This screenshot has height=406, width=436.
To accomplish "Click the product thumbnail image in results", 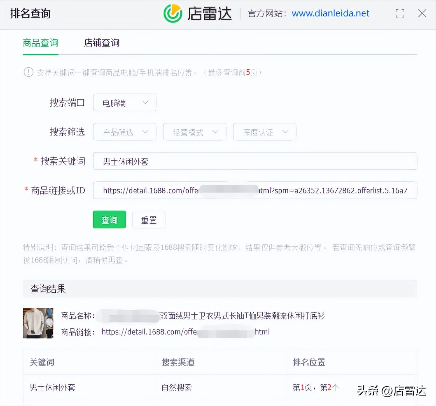I will (x=38, y=323).
